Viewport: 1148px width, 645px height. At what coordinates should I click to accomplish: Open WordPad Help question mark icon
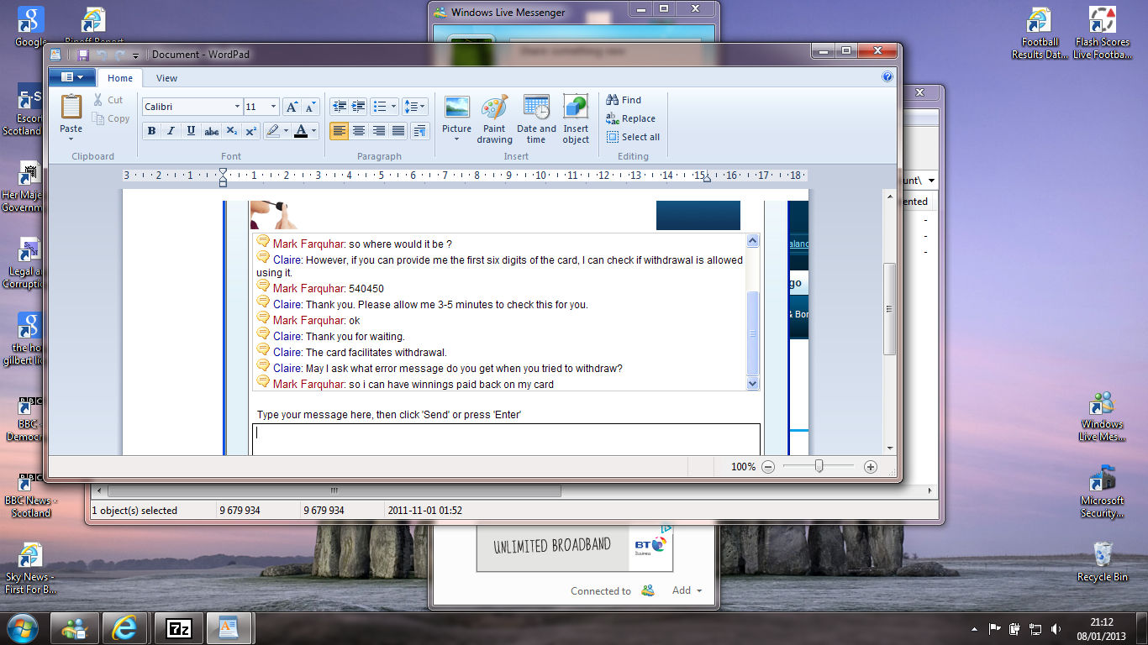tap(887, 77)
